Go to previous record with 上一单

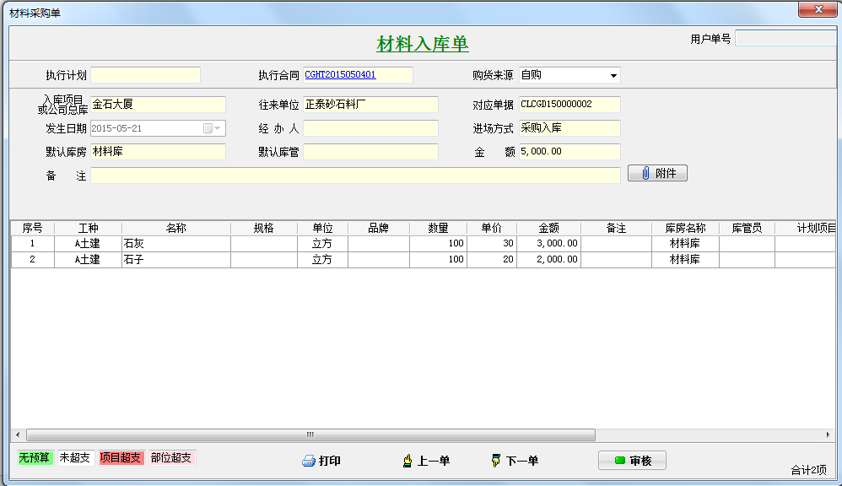(x=426, y=461)
